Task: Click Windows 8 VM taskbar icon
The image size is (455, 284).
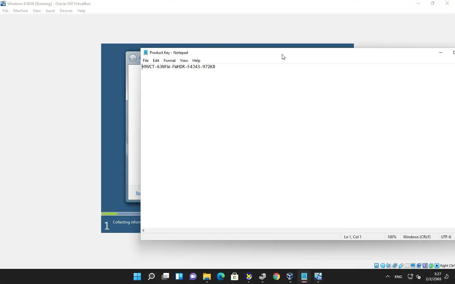Action: pos(318,277)
